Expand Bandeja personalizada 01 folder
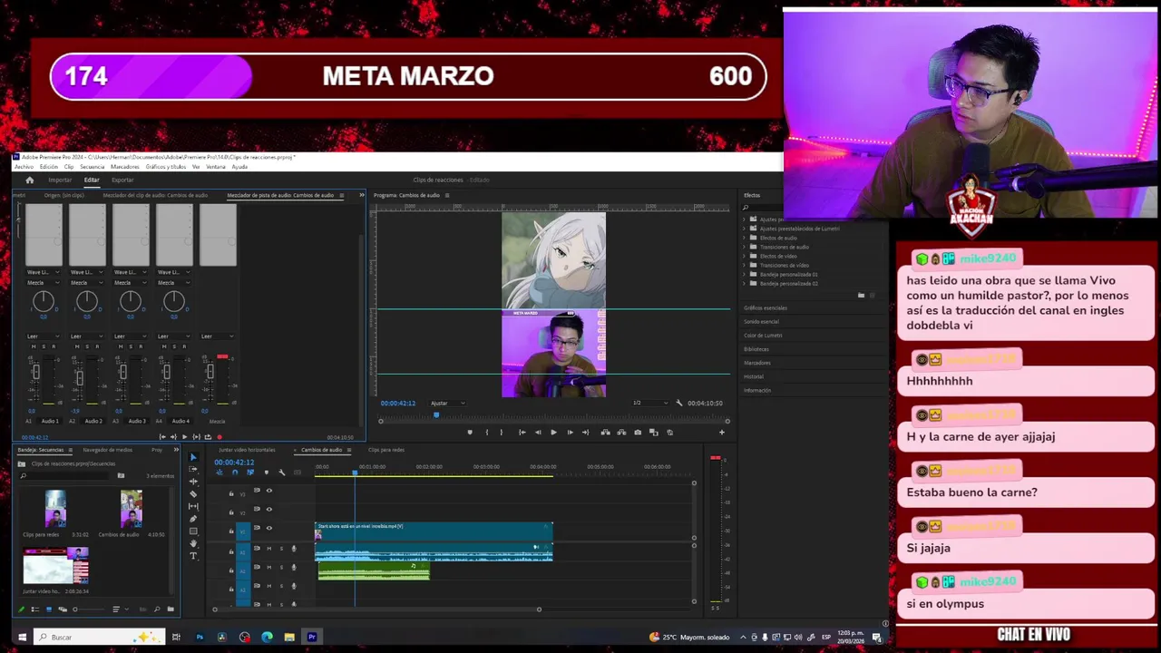Screen dimensions: 1161x653 pyautogui.click(x=744, y=274)
